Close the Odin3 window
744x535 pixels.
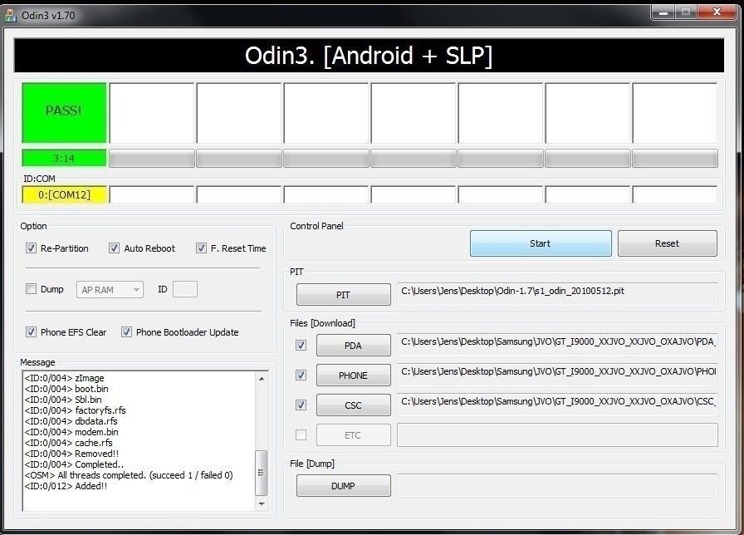717,12
